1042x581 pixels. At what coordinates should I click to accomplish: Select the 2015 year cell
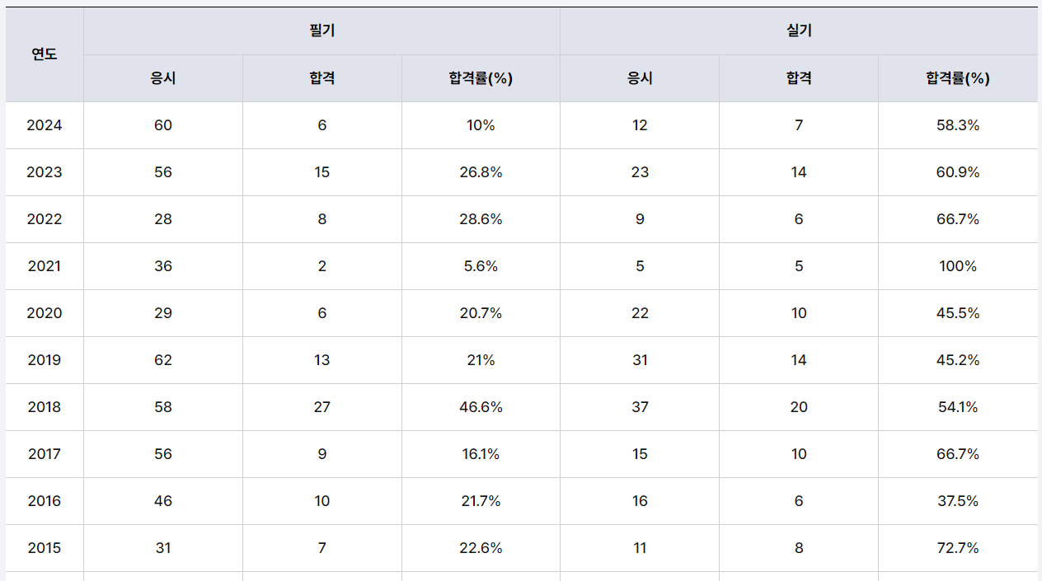click(45, 548)
